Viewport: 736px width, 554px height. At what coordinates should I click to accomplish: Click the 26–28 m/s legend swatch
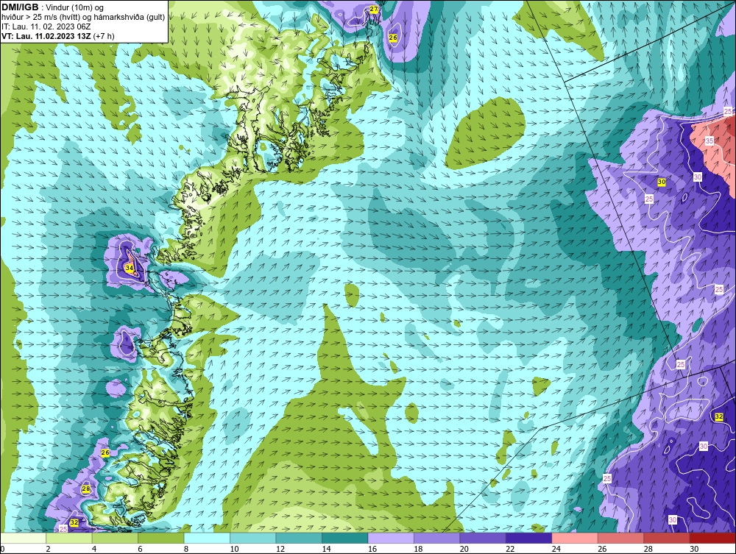[x=621, y=538]
